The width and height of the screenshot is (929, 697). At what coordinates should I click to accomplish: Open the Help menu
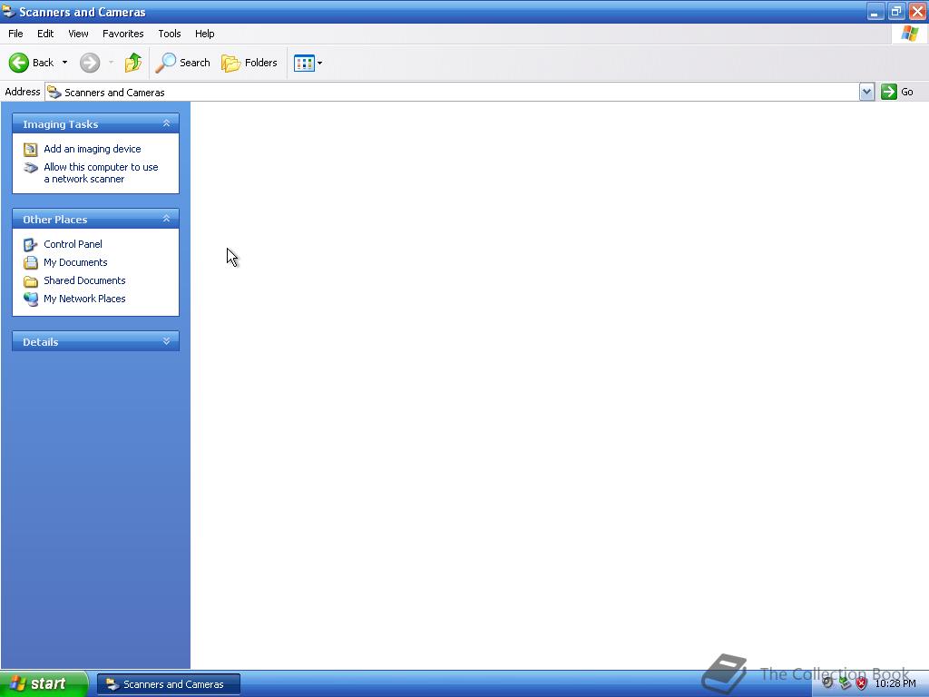(x=204, y=34)
